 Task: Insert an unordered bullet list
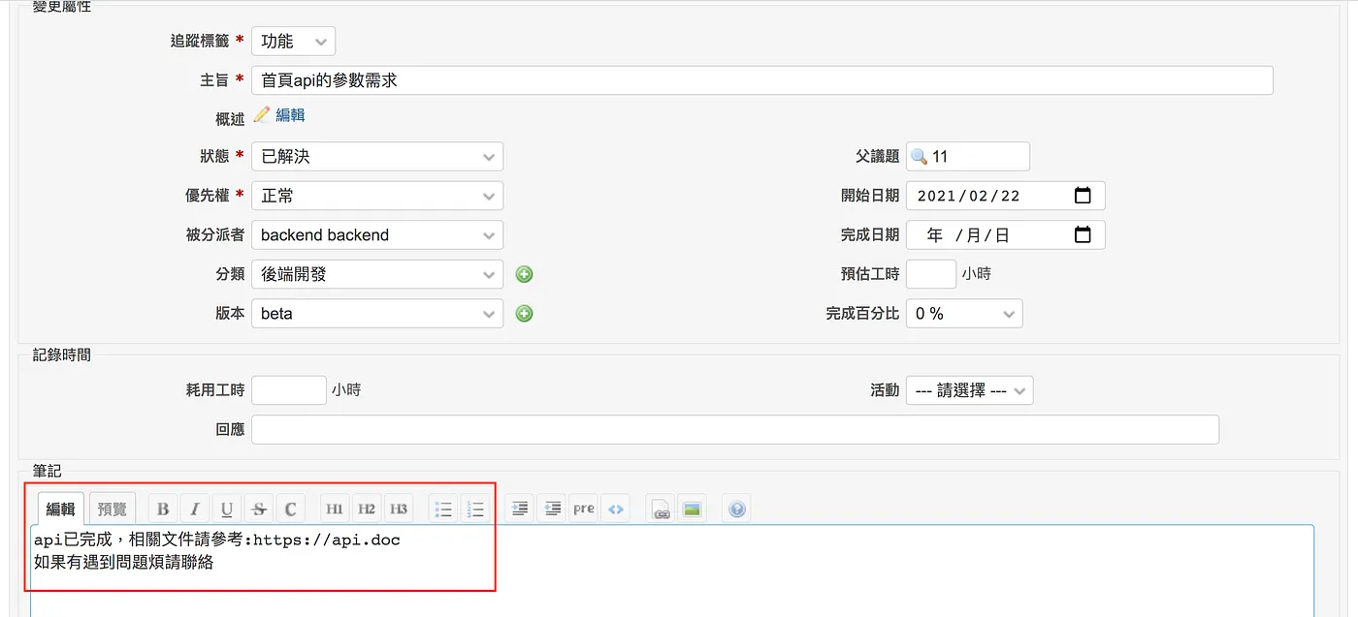(443, 509)
